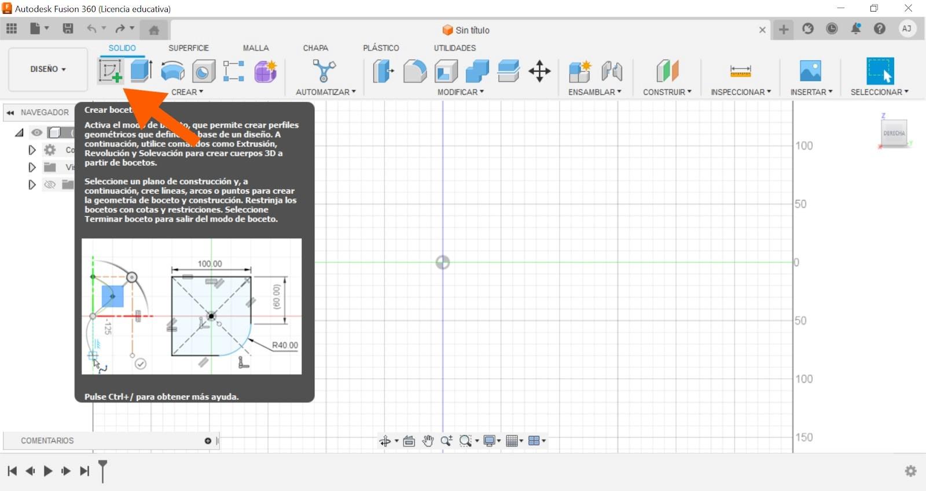The image size is (926, 491).
Task: Open the AUTOMATIZAR dropdown menu
Action: [326, 92]
